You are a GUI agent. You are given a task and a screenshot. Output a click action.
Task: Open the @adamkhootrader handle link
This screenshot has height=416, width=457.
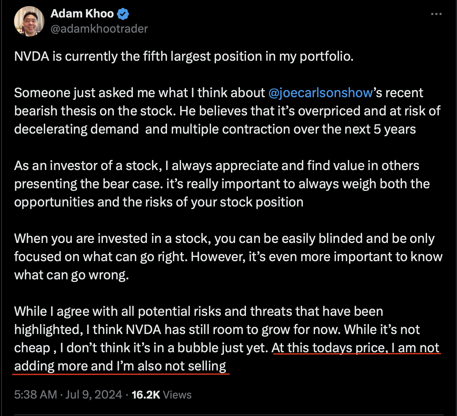pyautogui.click(x=99, y=29)
